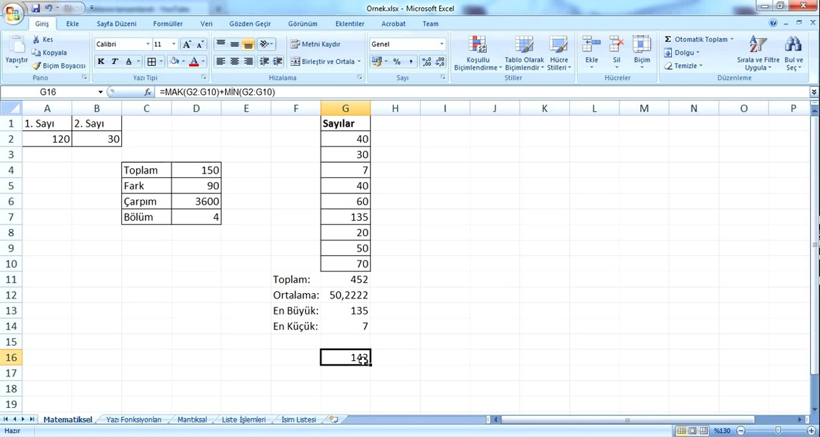Switch to the Sayfa Düzeni tab
The width and height of the screenshot is (820, 437).
(117, 24)
